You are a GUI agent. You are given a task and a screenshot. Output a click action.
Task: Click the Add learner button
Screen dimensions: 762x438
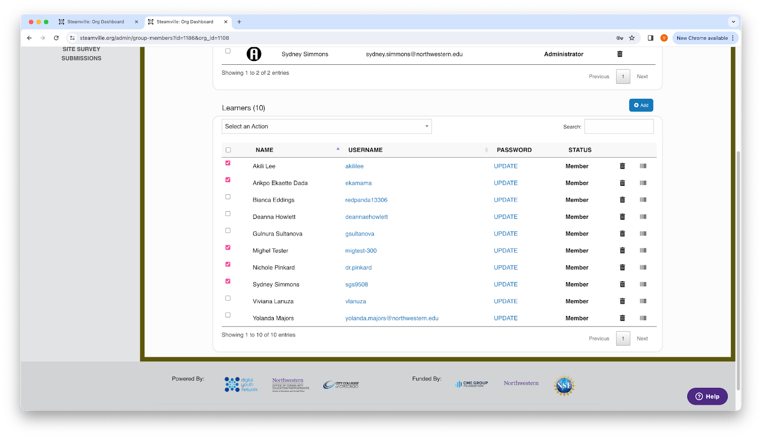641,105
